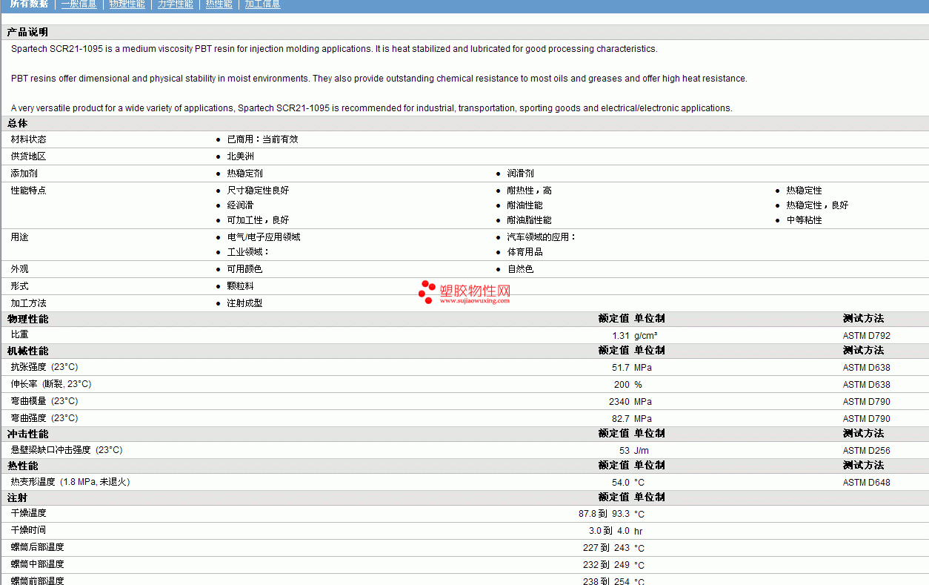The height and width of the screenshot is (585, 929).
Task: Select the 热变形温度 row label
Action: coord(70,482)
